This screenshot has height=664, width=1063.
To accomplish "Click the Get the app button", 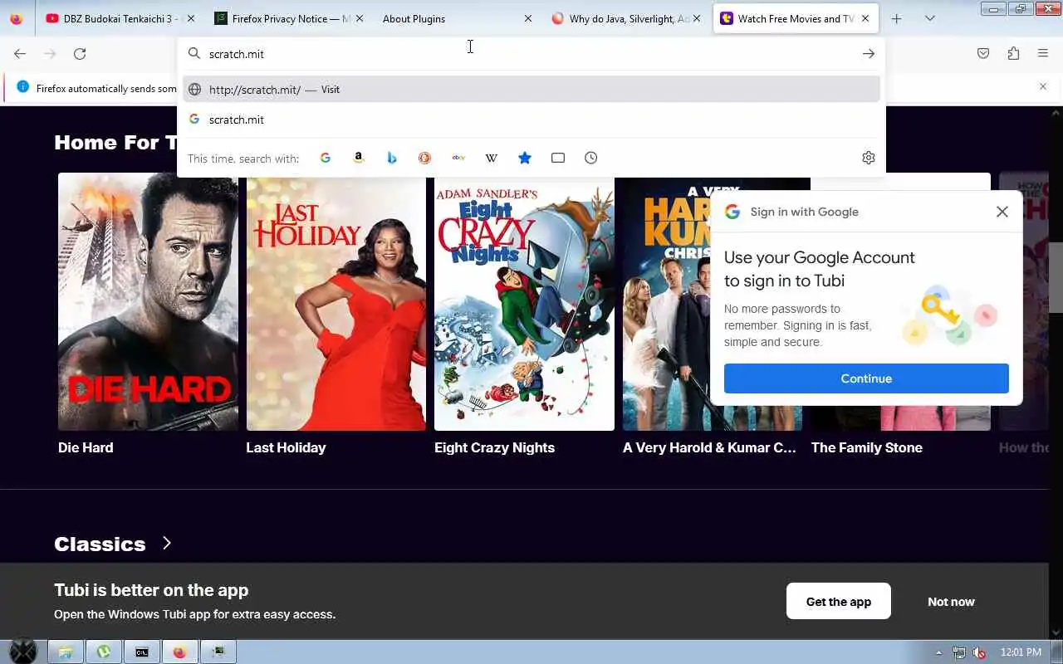I will pyautogui.click(x=839, y=602).
